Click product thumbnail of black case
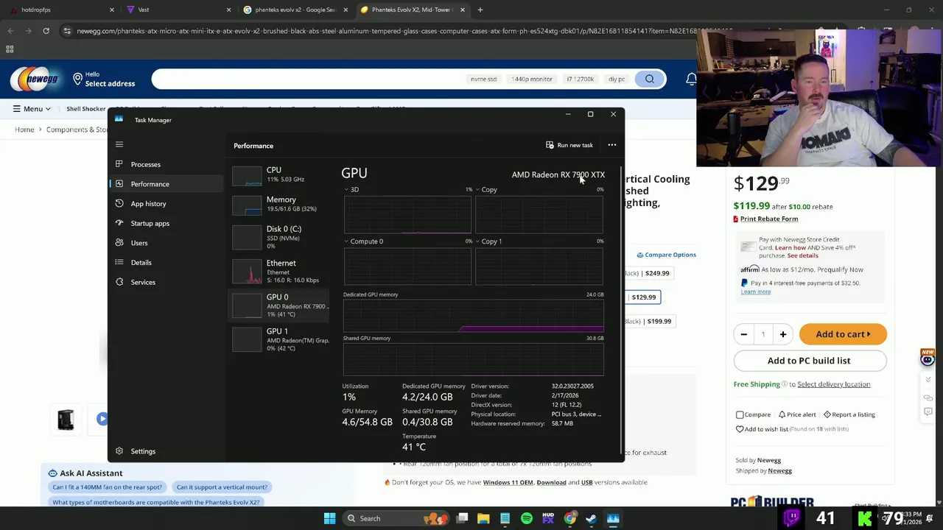The image size is (943, 530). [66, 420]
